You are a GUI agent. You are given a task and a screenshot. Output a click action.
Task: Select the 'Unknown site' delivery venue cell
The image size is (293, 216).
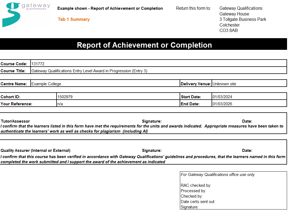tap(249, 83)
